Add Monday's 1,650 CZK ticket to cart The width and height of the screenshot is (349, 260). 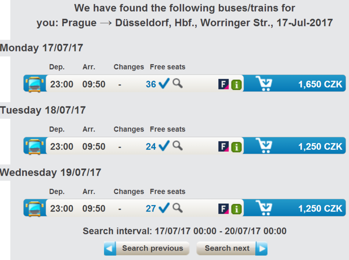click(265, 84)
